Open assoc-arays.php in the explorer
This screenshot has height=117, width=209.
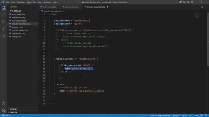(x=23, y=14)
